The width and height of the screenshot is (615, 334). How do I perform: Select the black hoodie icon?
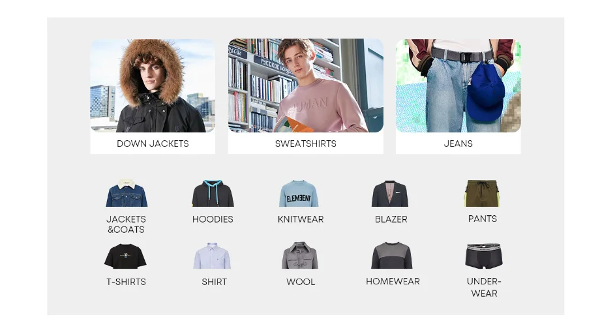(x=213, y=193)
